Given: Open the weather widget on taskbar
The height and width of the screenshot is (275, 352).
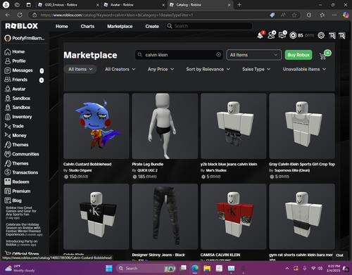Looking at the screenshot, I should tap(20, 268).
